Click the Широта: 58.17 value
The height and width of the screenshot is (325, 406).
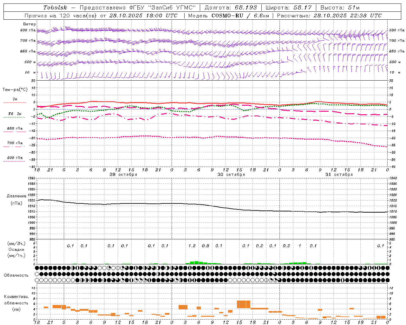[289, 8]
